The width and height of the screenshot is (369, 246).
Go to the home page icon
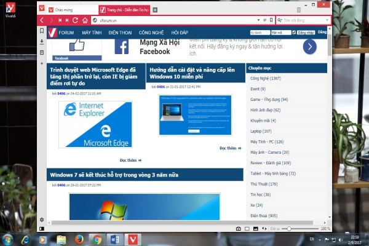(x=85, y=20)
